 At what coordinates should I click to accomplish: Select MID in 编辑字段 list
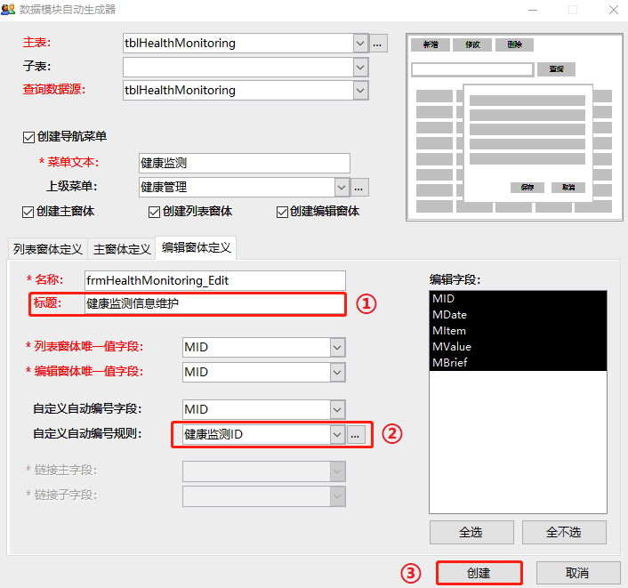click(518, 299)
